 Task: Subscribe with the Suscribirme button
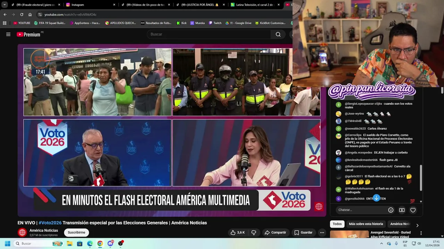(76, 232)
